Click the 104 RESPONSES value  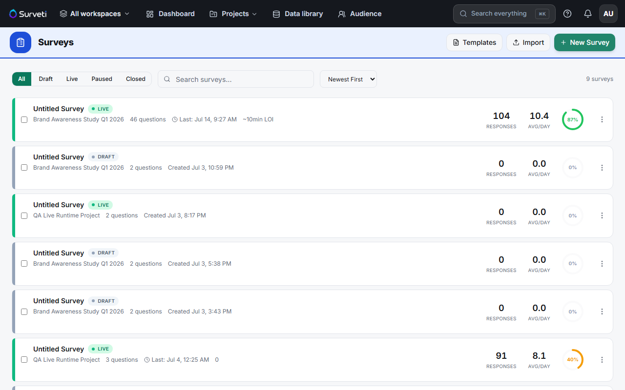point(501,116)
